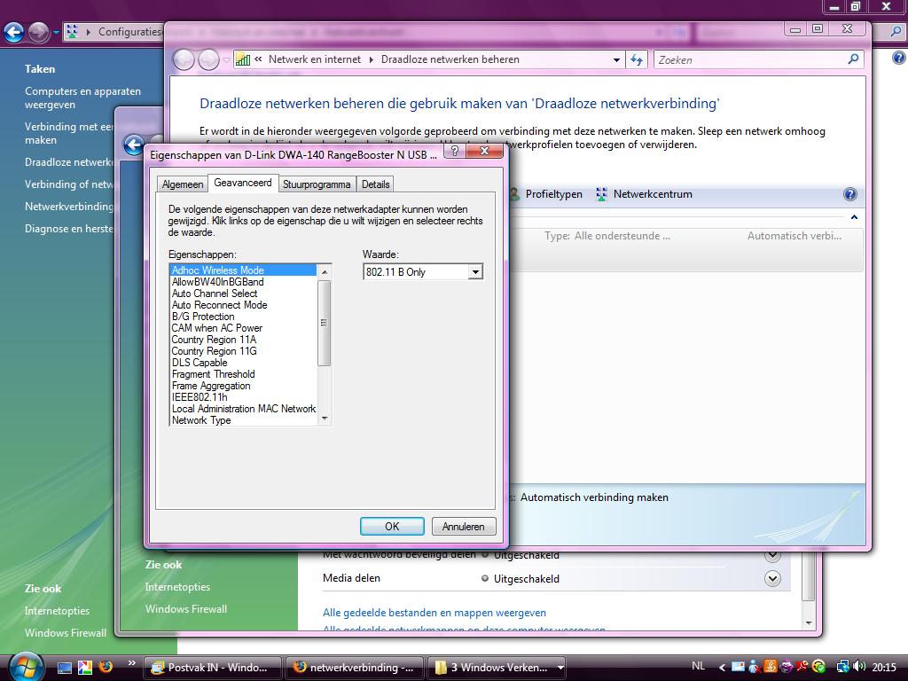Click the search magnifier in the rearmost window
Screen dimensions: 908x681
tap(896, 32)
